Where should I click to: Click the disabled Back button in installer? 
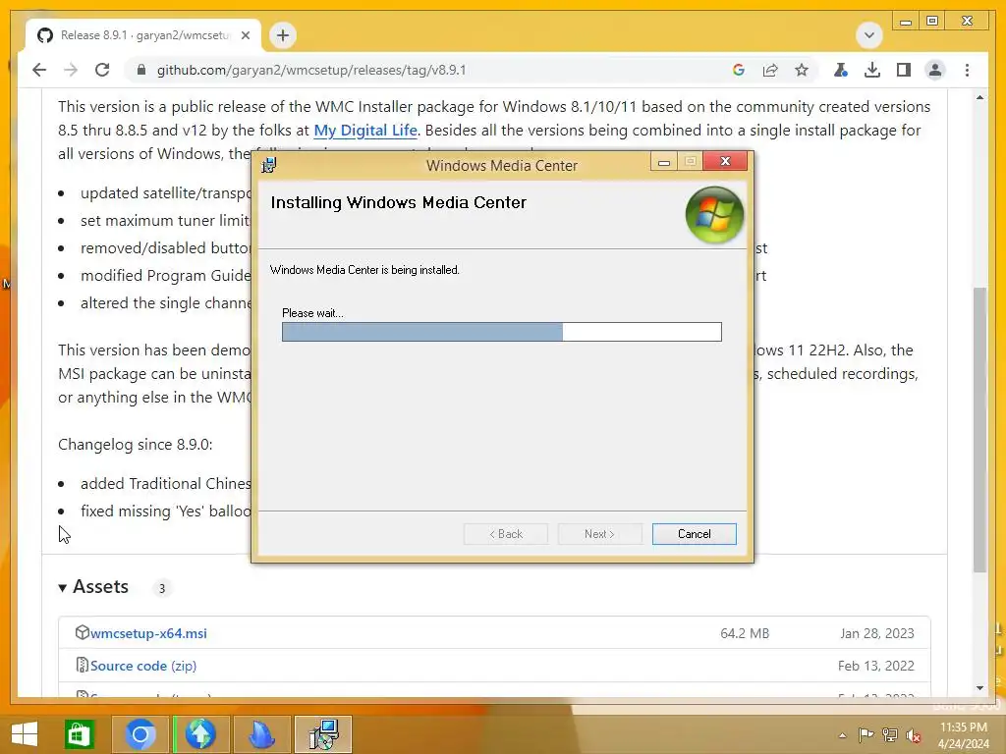click(x=506, y=534)
